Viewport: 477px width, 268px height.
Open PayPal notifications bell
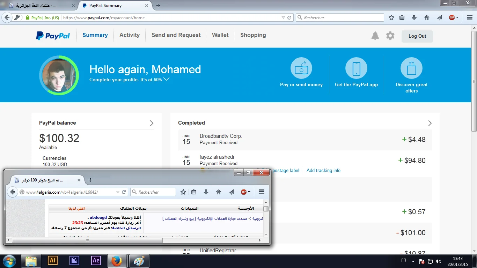(375, 36)
